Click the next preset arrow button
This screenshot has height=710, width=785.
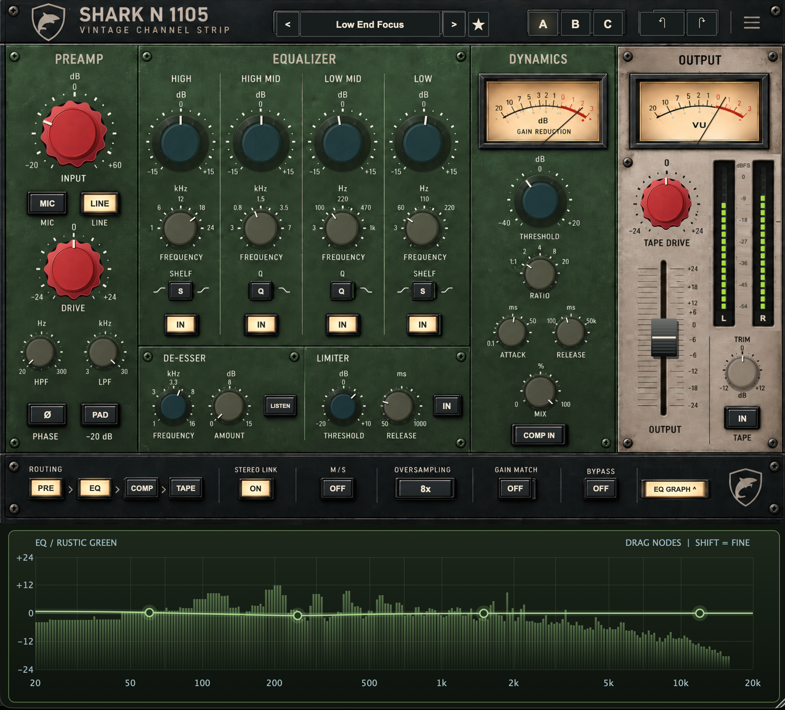(454, 24)
